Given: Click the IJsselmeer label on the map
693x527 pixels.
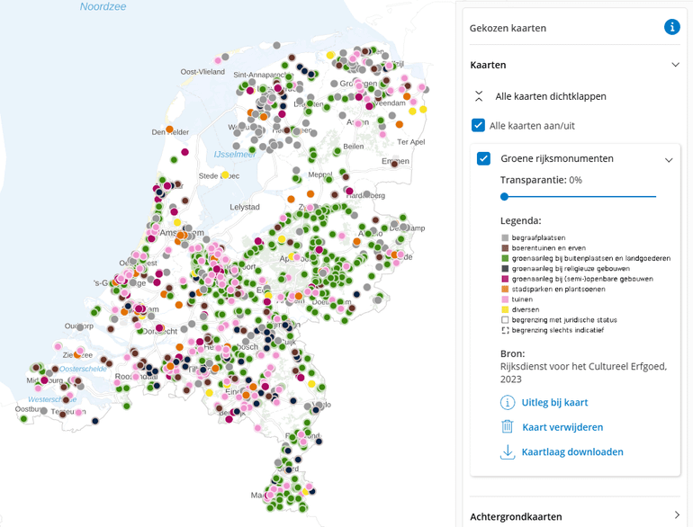Looking at the screenshot, I should click(x=235, y=154).
